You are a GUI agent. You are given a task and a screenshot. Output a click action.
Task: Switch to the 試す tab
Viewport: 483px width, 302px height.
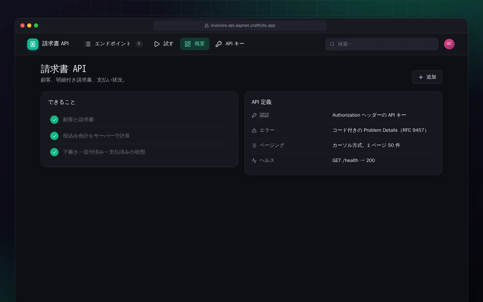click(x=164, y=44)
